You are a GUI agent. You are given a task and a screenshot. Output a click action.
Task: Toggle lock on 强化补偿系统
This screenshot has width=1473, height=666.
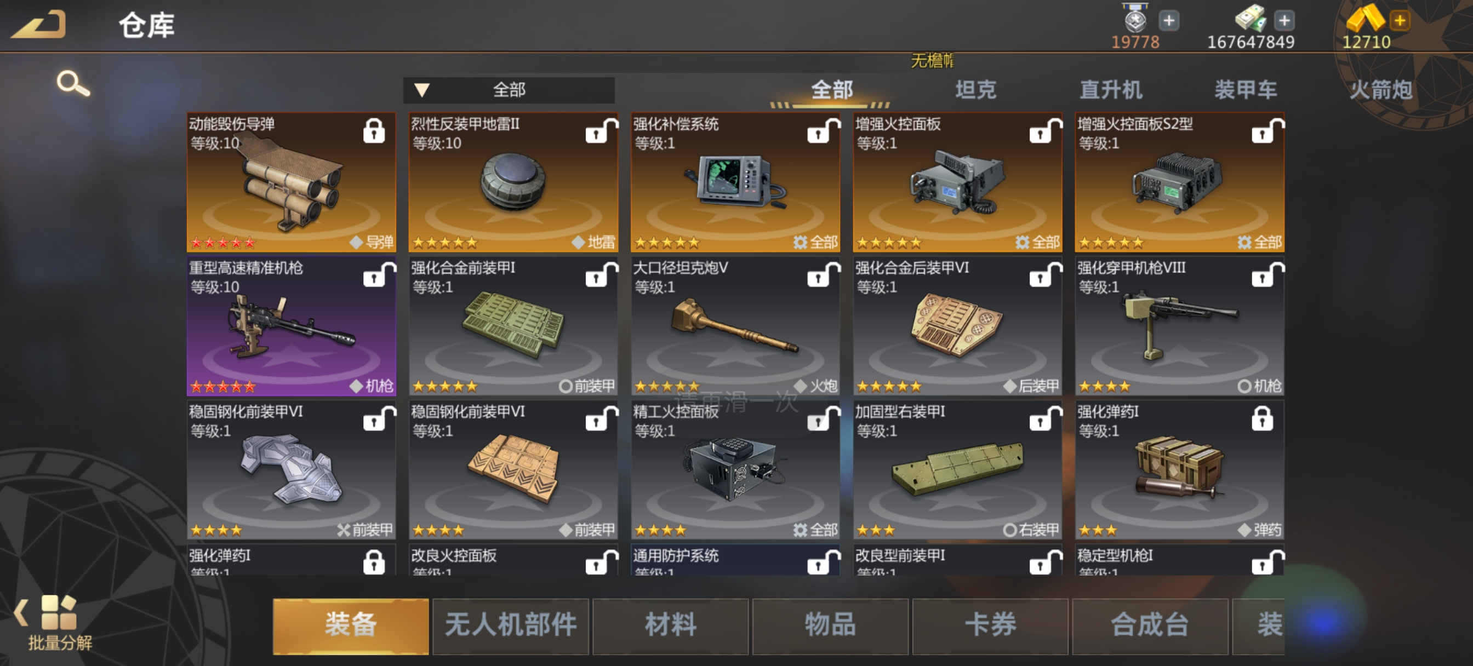click(x=823, y=131)
